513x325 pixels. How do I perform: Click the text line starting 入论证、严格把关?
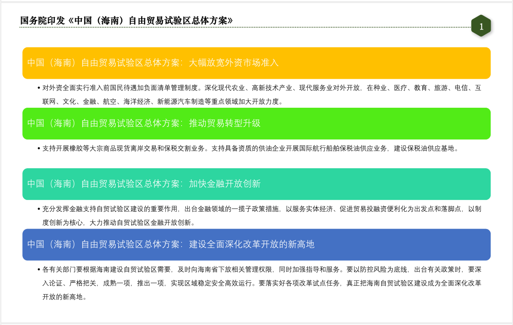[x=262, y=283]
